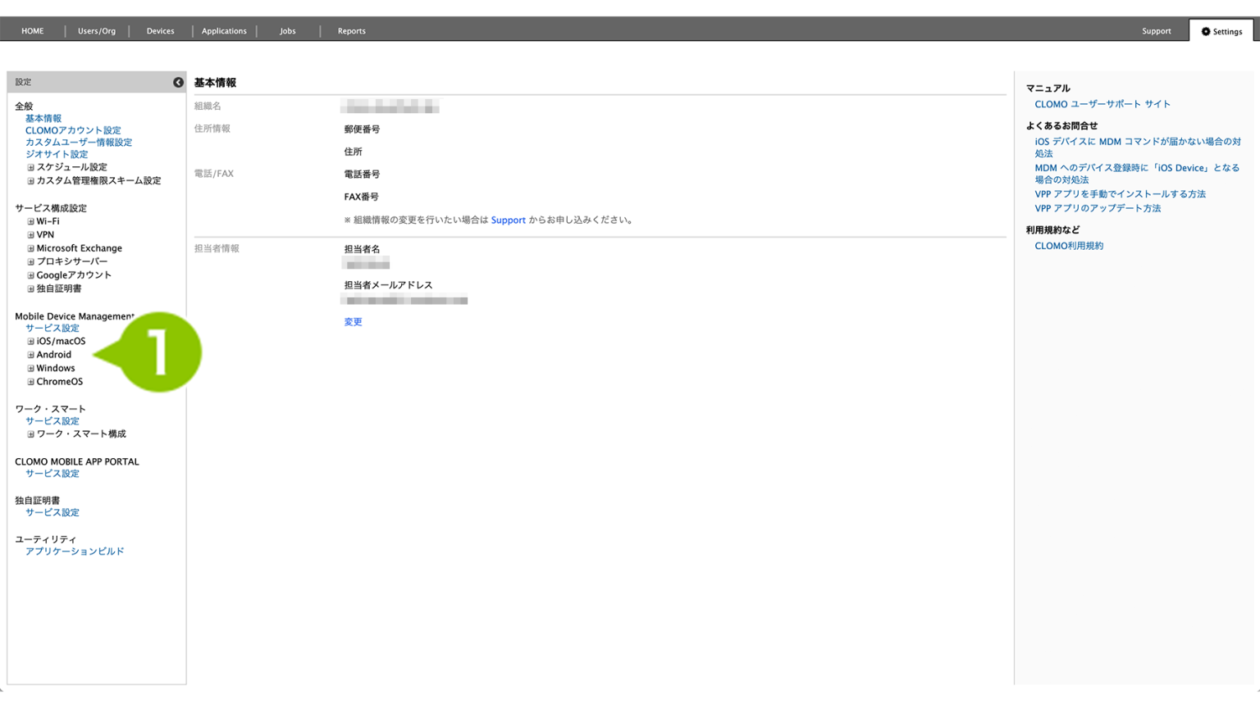Viewport: 1260px width, 708px height.
Task: Expand the Android section under Mobile Device Management
Action: [x=30, y=354]
